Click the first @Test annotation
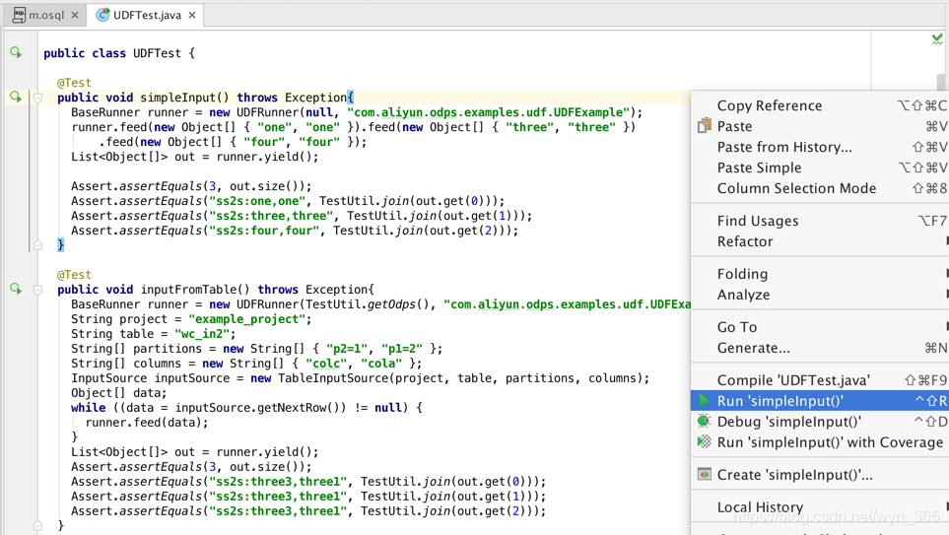The height and width of the screenshot is (535, 949). pos(74,83)
